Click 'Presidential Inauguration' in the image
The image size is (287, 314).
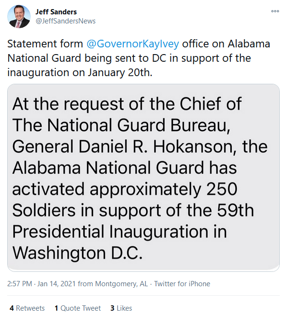point(120,232)
